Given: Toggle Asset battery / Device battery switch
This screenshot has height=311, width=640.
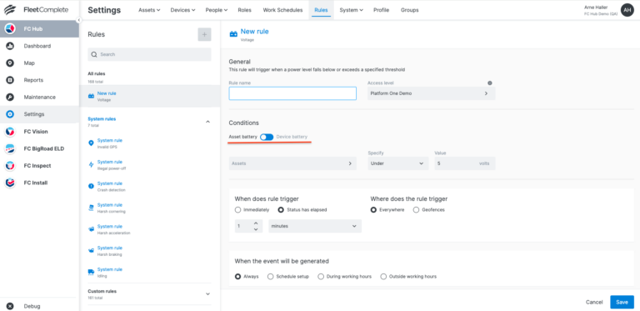Looking at the screenshot, I should tap(267, 137).
